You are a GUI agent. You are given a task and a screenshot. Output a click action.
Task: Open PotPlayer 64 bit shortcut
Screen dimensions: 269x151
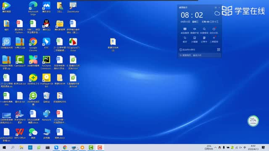point(47,81)
